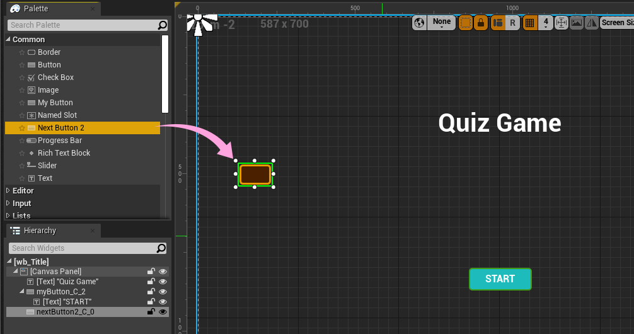Hide myButton_C_2 with its eye icon
Image resolution: width=634 pixels, height=334 pixels.
coord(163,292)
